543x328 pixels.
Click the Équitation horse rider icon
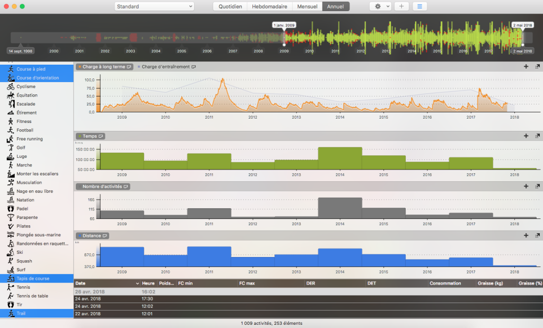coord(11,95)
